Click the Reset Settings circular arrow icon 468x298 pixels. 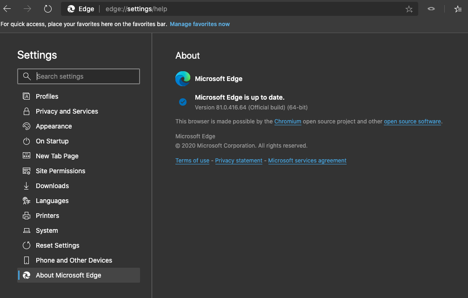point(26,245)
